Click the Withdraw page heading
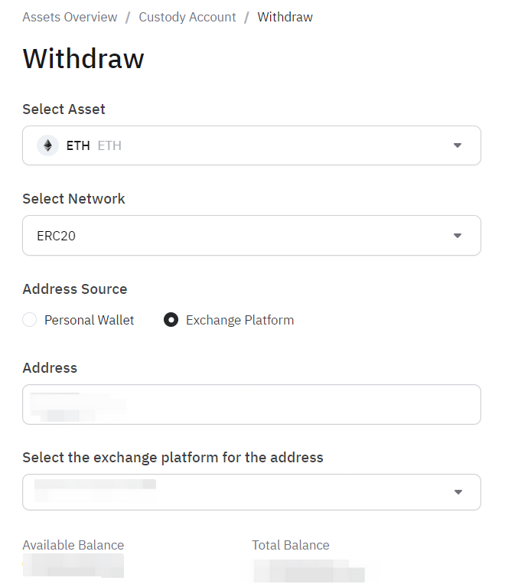 tap(83, 59)
